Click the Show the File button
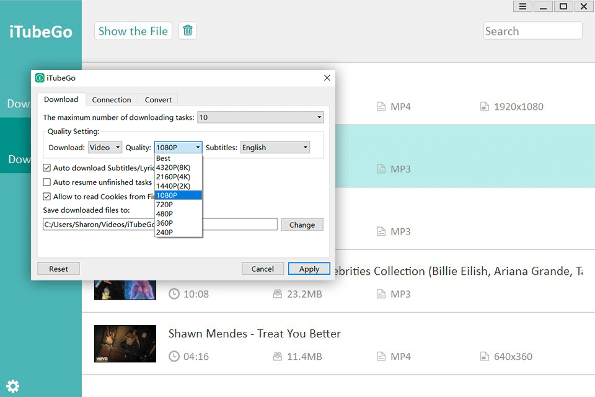595x397 pixels. point(133,31)
